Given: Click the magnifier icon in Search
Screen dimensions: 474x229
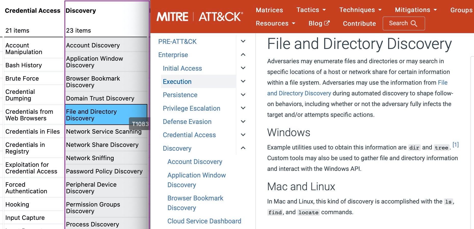Looking at the screenshot, I should (414, 23).
